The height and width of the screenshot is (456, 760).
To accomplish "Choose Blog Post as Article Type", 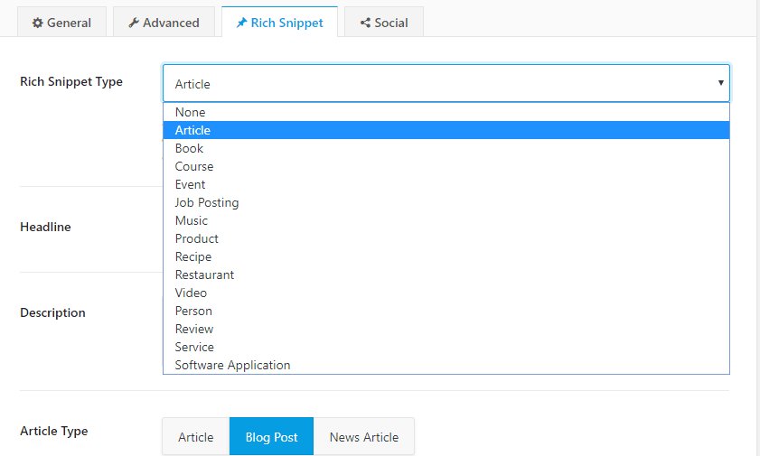I will (x=271, y=437).
